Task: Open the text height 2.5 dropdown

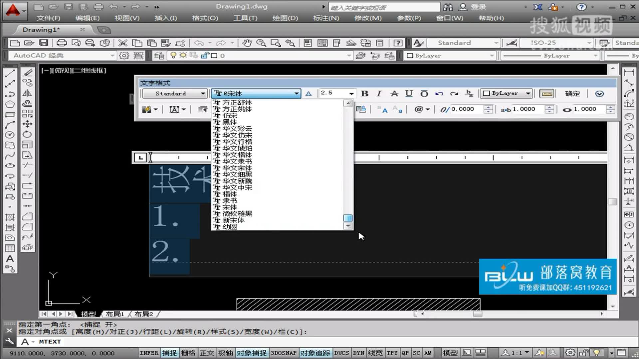Action: tap(351, 93)
